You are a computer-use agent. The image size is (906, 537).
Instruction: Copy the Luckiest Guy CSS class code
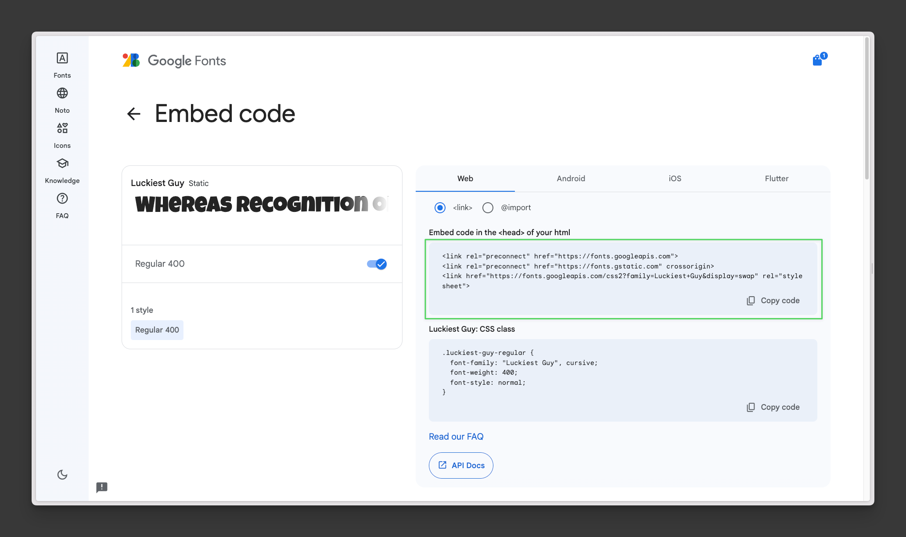tap(773, 407)
